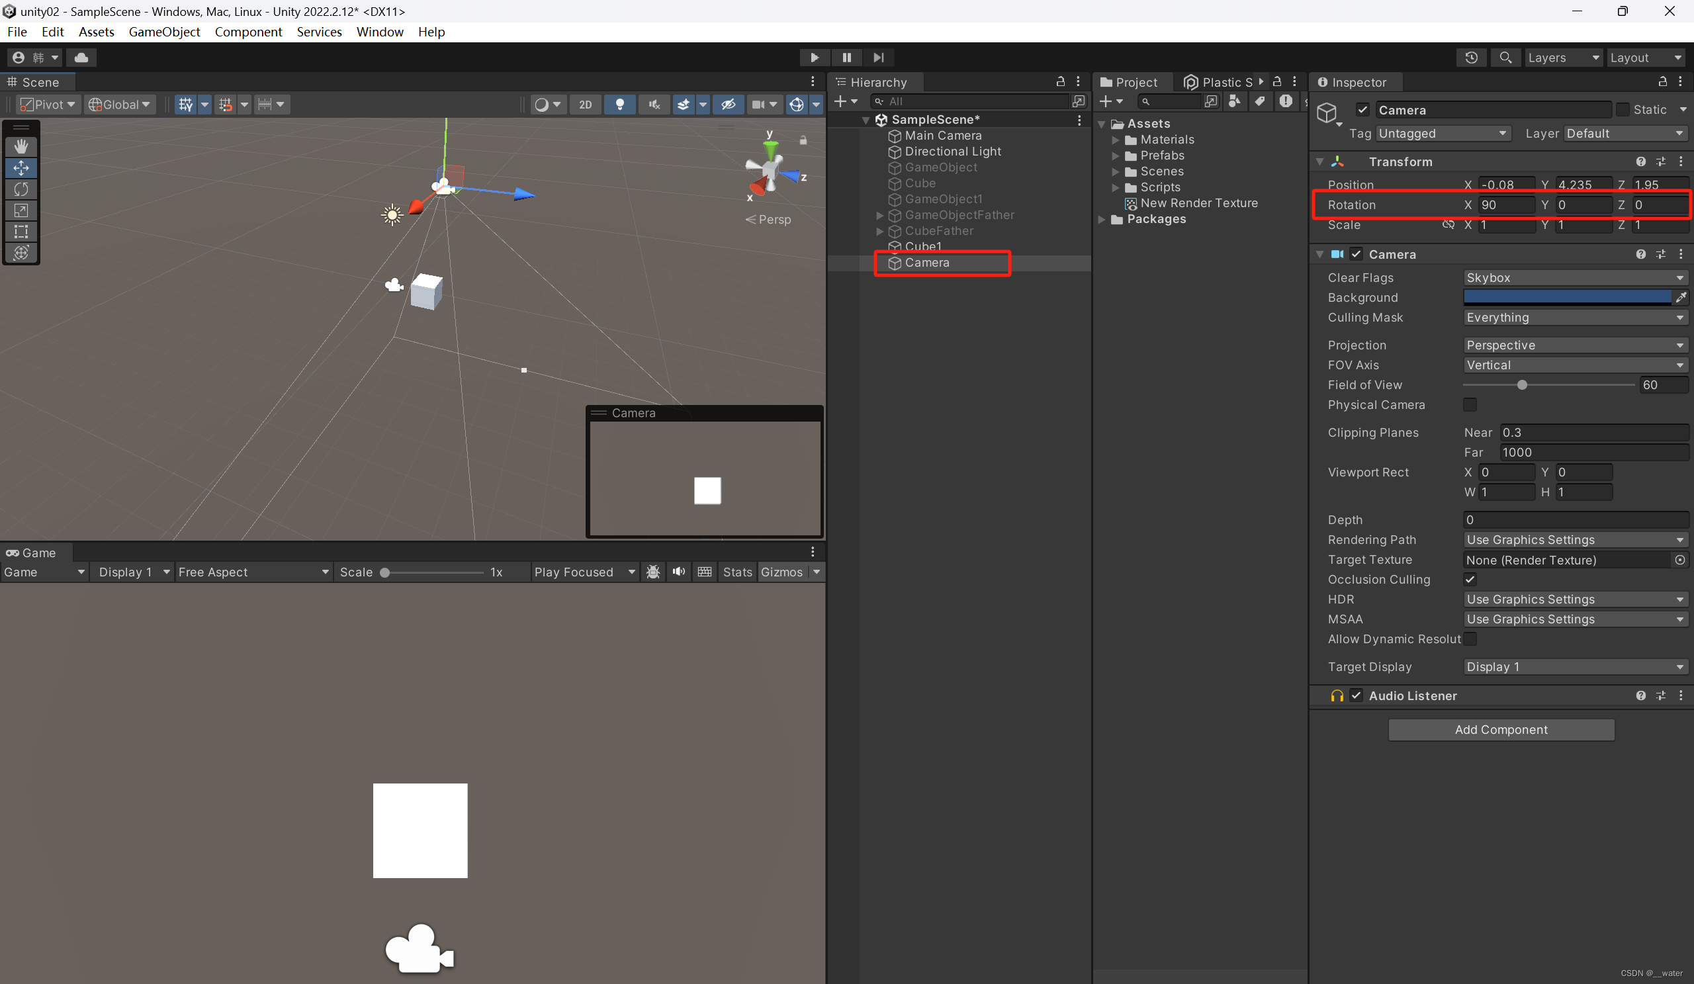Select the Rotate tool

tap(21, 189)
